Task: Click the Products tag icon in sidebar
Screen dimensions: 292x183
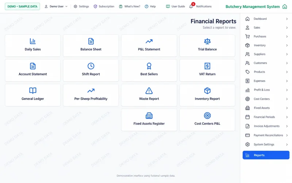Action: pos(247,72)
